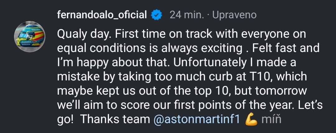Tap the flexed biceps emoji
The width and height of the screenshot is (336, 133).
[251, 119]
